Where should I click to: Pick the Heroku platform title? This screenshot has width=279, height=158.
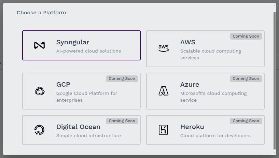192,127
